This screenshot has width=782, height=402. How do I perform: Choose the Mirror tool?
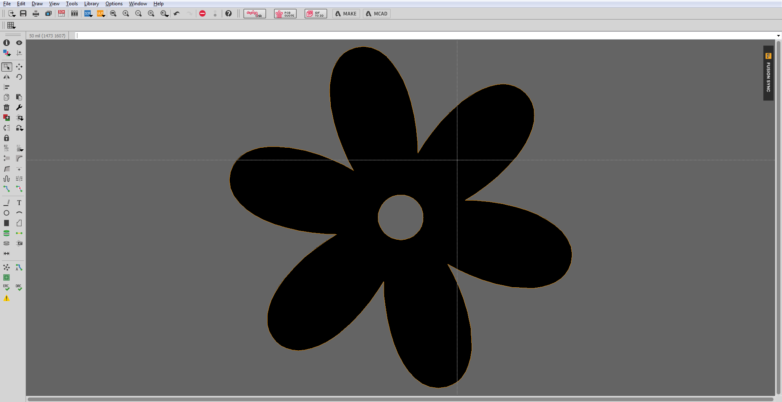pyautogui.click(x=7, y=77)
